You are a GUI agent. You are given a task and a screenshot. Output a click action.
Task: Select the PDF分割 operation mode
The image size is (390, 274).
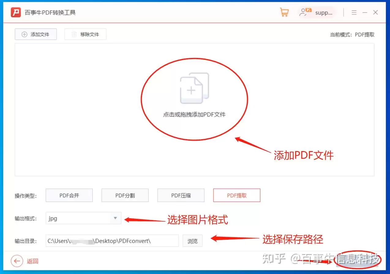125,195
